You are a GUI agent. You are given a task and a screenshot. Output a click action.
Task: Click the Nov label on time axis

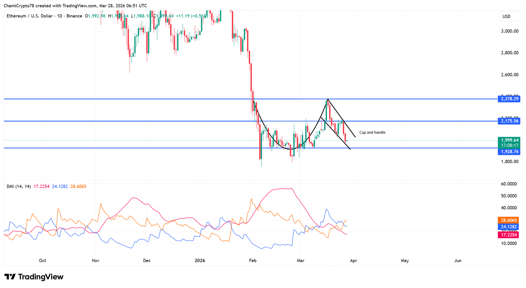click(x=95, y=261)
